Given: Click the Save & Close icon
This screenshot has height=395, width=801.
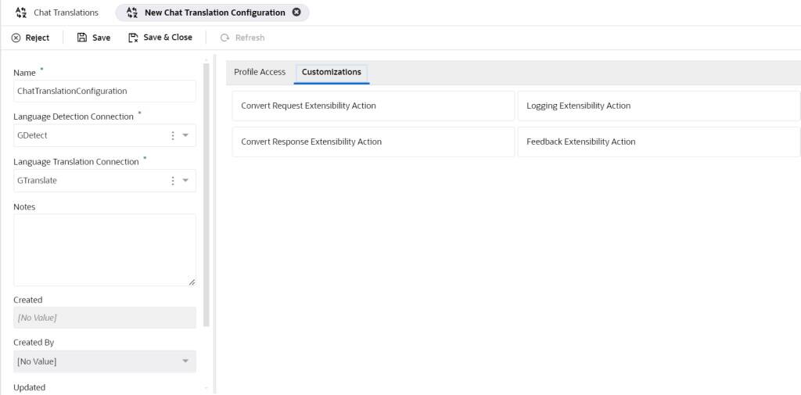Looking at the screenshot, I should [133, 38].
